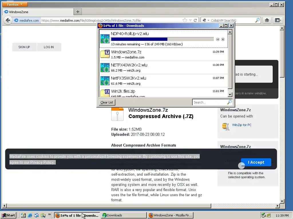The image size is (293, 219).
Task: Click the File size: 1.52MB text
Action: coord(126,129)
